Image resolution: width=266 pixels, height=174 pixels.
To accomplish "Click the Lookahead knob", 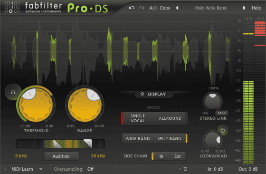I will [x=212, y=140].
